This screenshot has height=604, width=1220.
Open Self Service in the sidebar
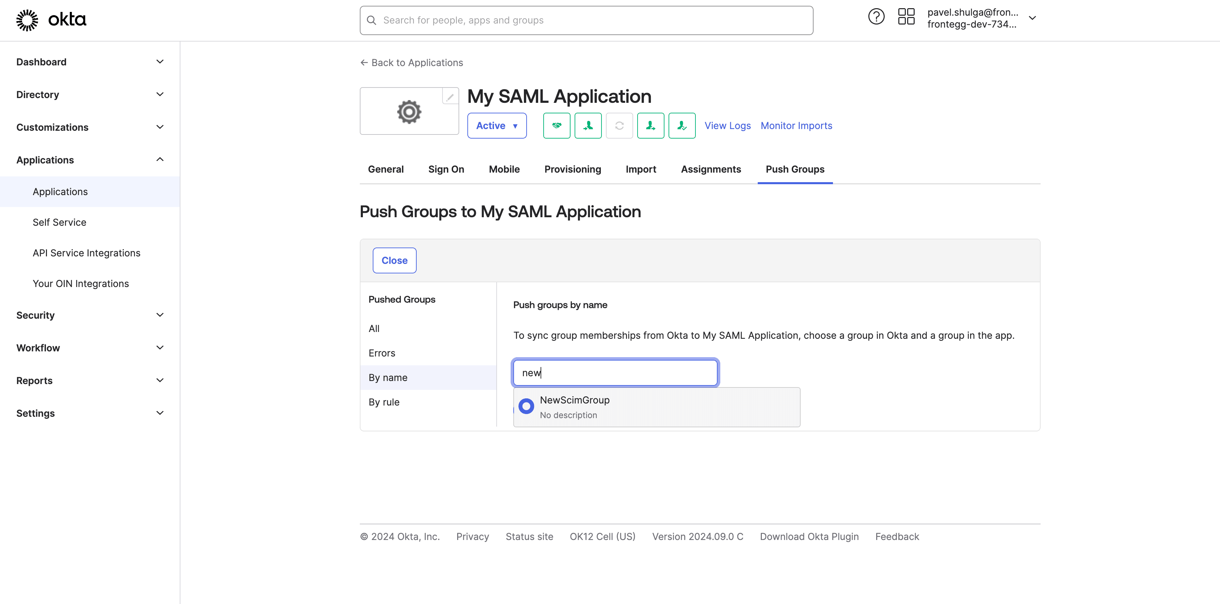[90, 222]
